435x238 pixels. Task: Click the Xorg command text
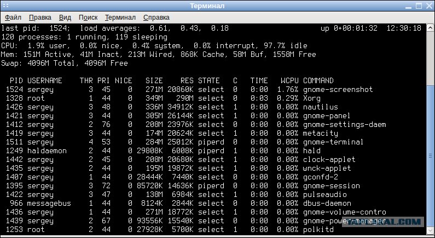point(311,98)
